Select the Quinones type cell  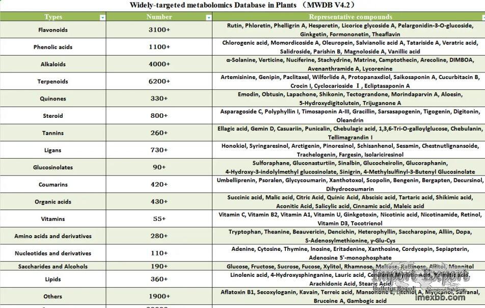53,99
